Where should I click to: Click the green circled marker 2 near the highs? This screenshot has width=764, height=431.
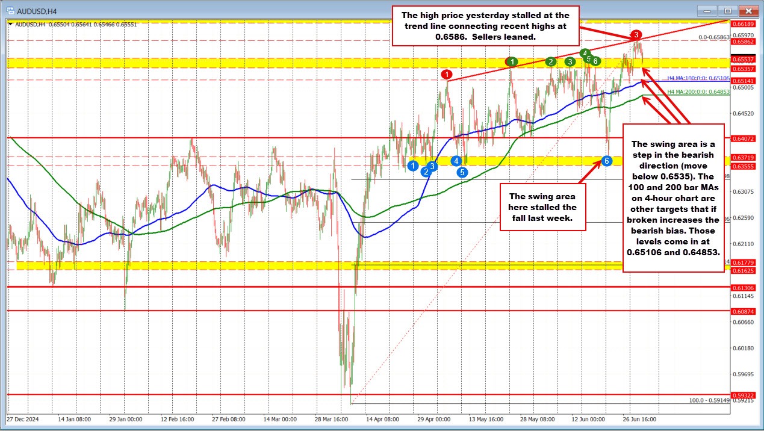[x=551, y=61]
